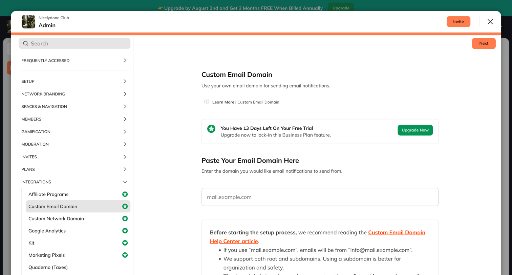The width and height of the screenshot is (512, 275).
Task: Click the 'Paste Your Email Domain Here' heading
Action: coord(250,160)
